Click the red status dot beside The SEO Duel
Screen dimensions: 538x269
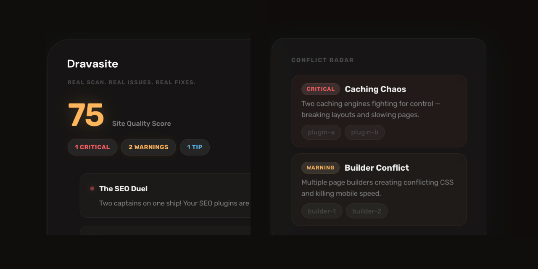(92, 189)
